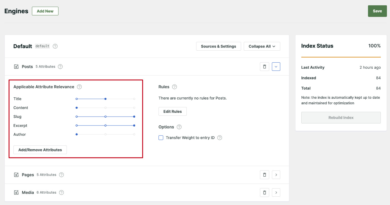Delete the Pages source
This screenshot has height=205, width=390.
pyautogui.click(x=264, y=175)
